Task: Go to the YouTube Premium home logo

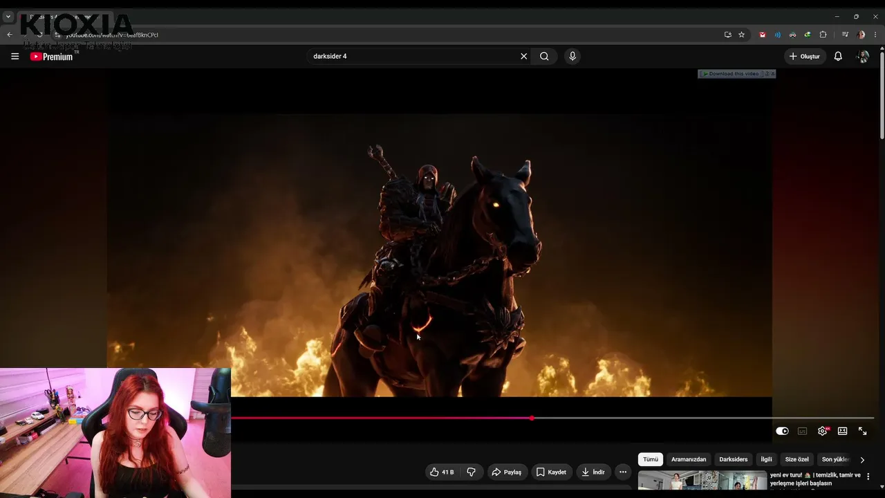Action: [51, 57]
